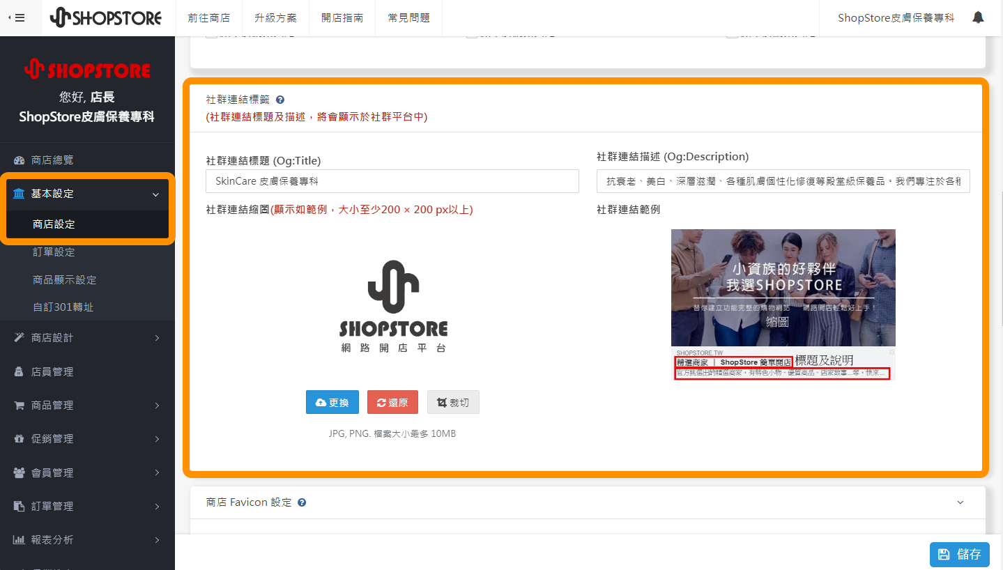Collapse 基本設定 menu chevron
The height and width of the screenshot is (570, 1003).
[155, 194]
